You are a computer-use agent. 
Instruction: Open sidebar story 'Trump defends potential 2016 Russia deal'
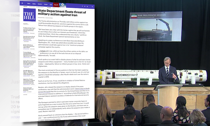pyautogui.click(x=29, y=54)
